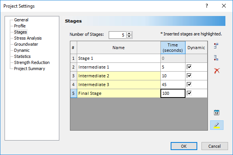Uncheck Dynamic for Intermediate 2
This screenshot has height=155, width=233.
190,75
